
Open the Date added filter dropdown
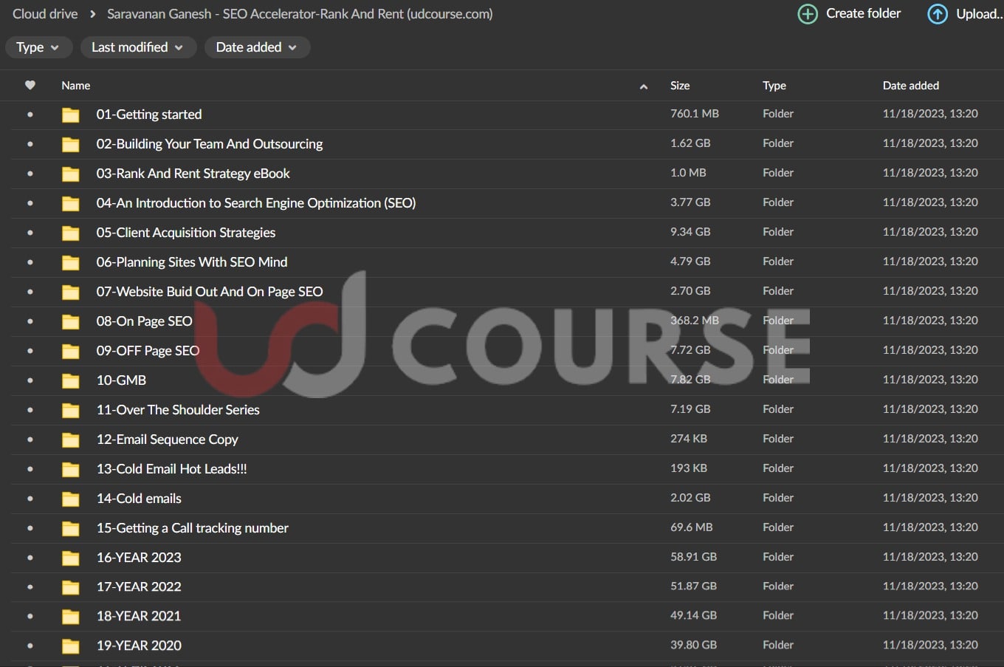coord(256,47)
